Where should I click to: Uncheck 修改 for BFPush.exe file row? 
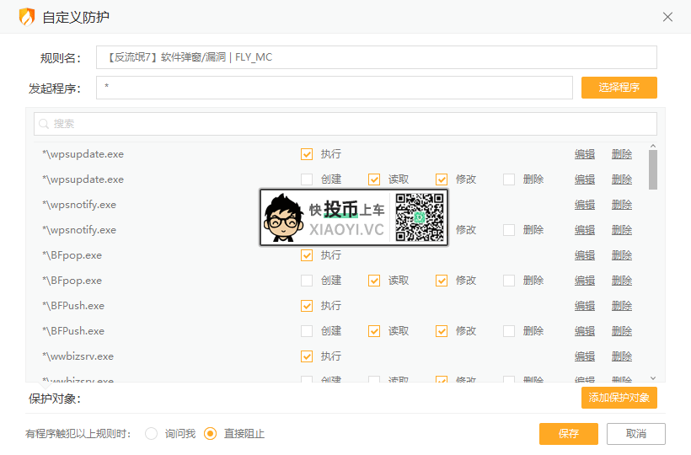(442, 331)
